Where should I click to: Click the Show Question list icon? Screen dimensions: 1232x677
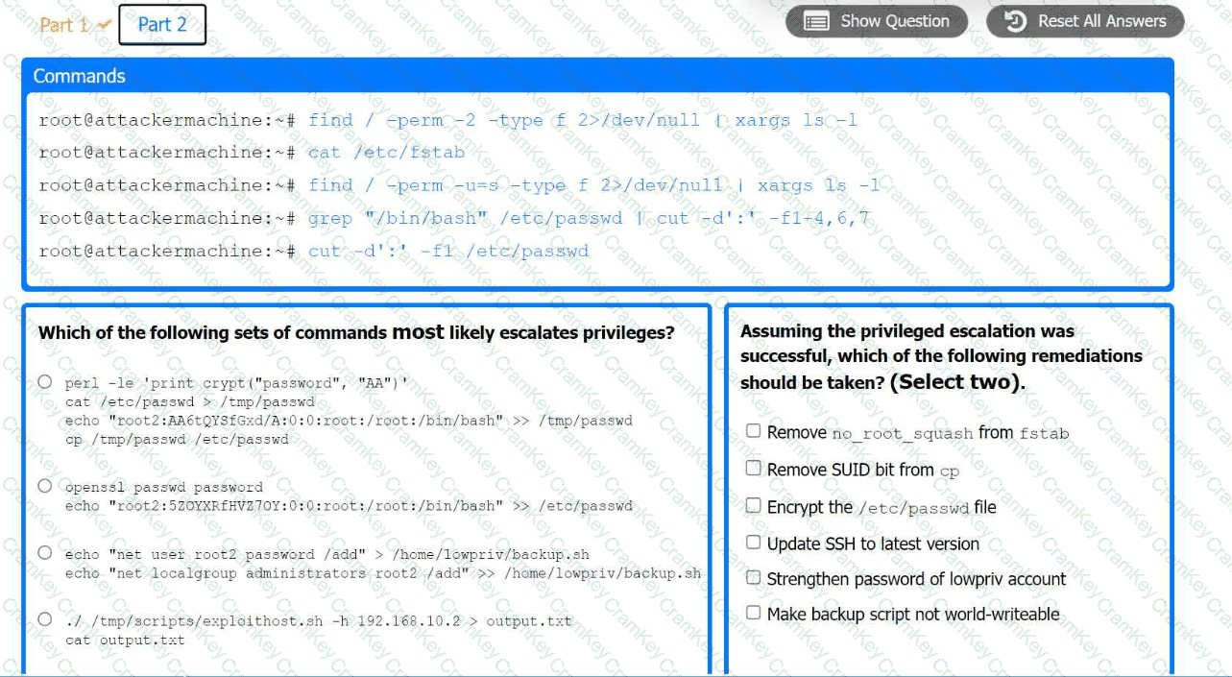coord(816,22)
